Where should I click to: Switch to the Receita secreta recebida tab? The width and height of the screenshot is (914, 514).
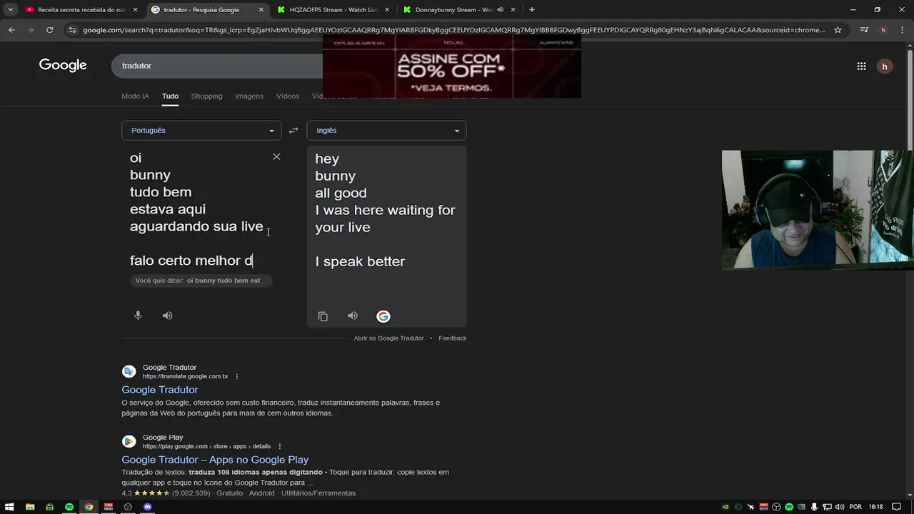click(x=81, y=10)
